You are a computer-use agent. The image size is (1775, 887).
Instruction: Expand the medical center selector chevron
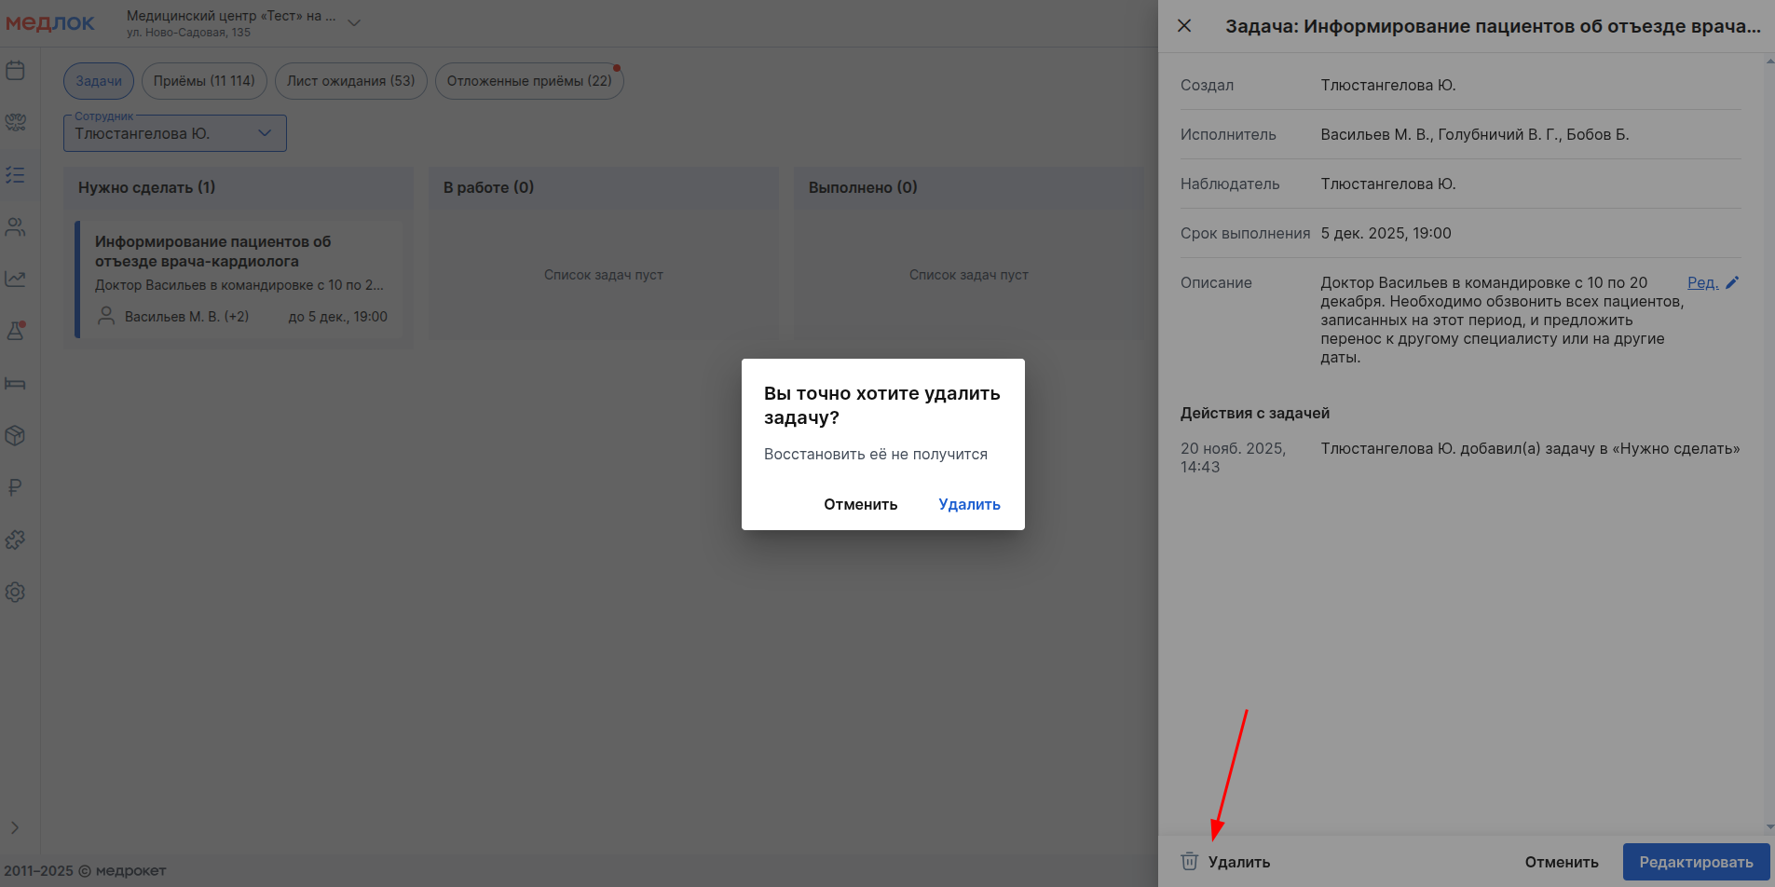click(354, 23)
